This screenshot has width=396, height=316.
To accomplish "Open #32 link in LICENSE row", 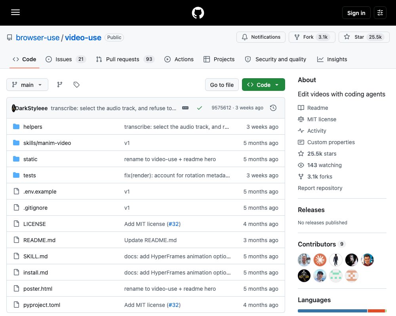I will coord(173,224).
